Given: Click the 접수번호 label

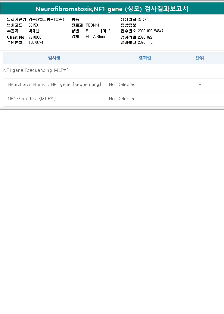Looking at the screenshot, I should pyautogui.click(x=129, y=31).
